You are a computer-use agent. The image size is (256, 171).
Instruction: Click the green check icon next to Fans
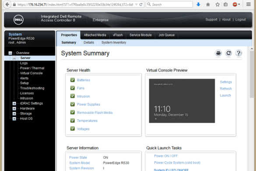point(73,88)
